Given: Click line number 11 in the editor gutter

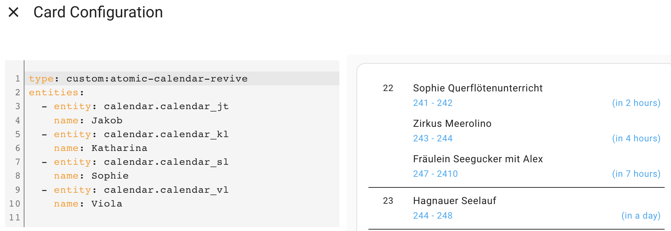Looking at the screenshot, I should (x=15, y=217).
